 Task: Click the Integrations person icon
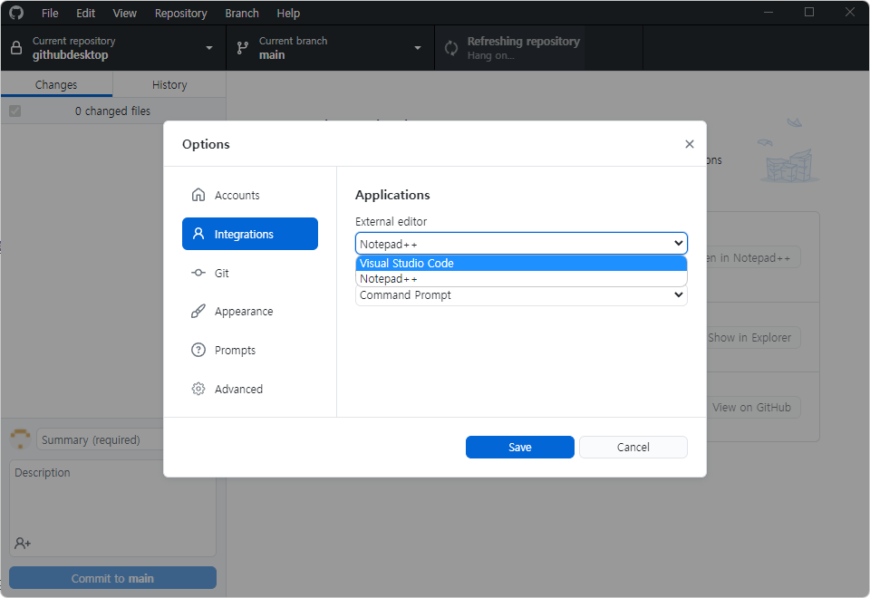(x=198, y=233)
